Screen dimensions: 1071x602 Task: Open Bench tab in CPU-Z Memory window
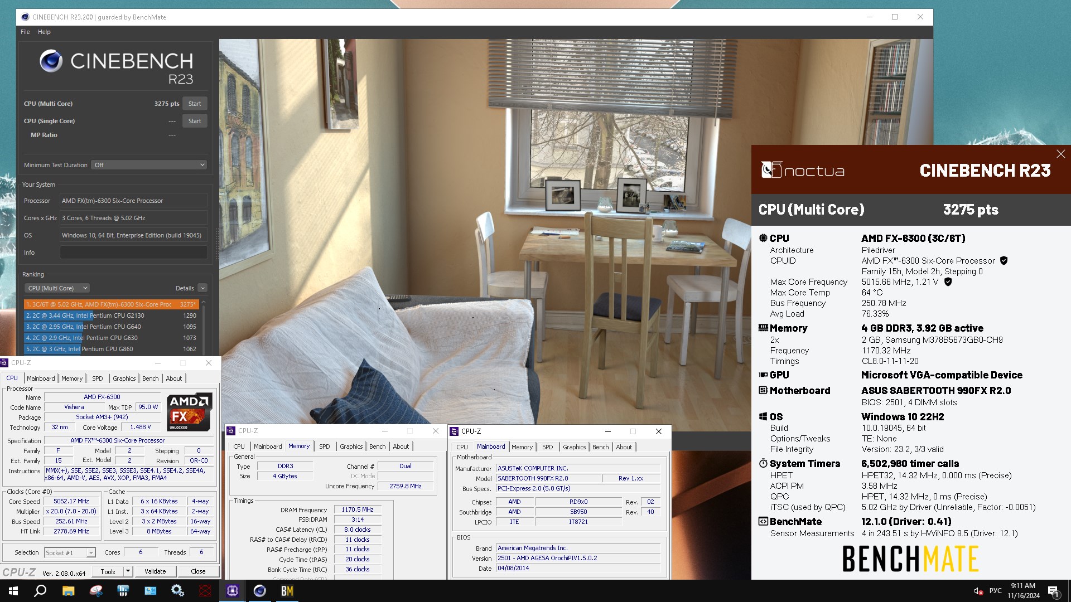377,446
